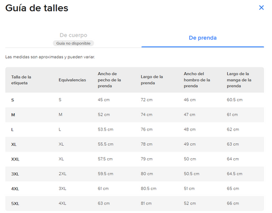The width and height of the screenshot is (272, 213).
Task: Click the 5XL size row label
Action: (x=15, y=203)
